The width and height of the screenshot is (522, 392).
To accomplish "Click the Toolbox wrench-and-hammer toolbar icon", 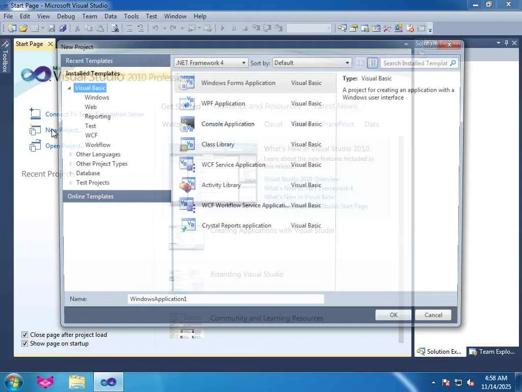I will pyautogui.click(x=387, y=29).
